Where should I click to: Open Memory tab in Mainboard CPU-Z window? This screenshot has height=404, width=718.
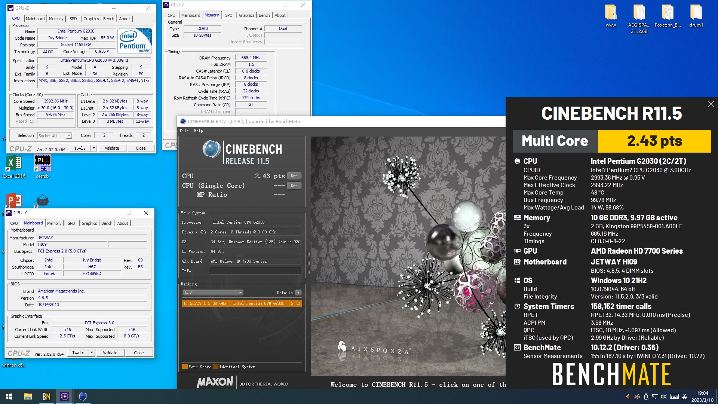(x=54, y=223)
